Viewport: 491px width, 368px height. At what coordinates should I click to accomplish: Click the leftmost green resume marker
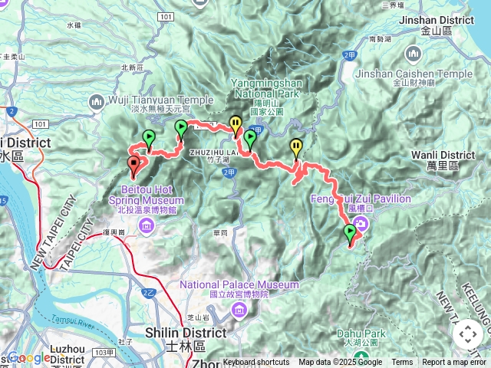(149, 141)
